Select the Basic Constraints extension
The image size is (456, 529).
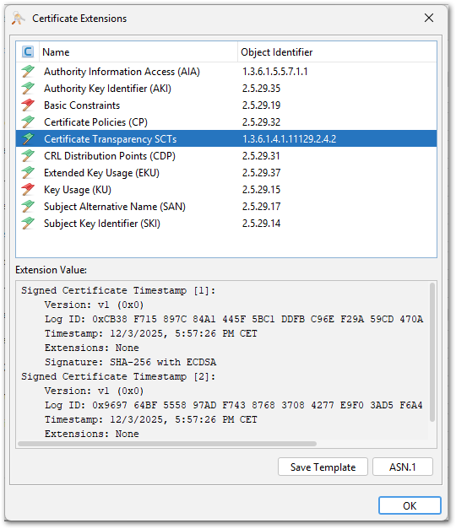(82, 105)
